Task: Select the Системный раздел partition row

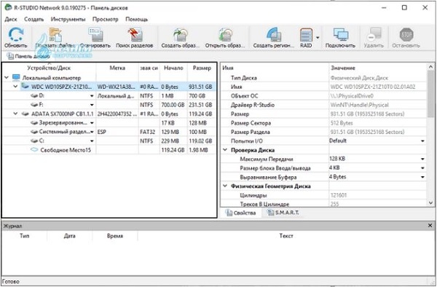Action: point(109,132)
